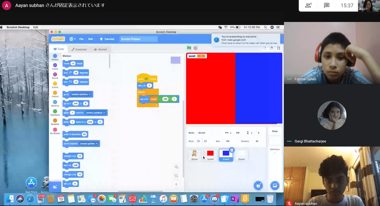Screen dimensions: 380x206
Task: Show the sprite using the eye icon
Action: (199, 141)
